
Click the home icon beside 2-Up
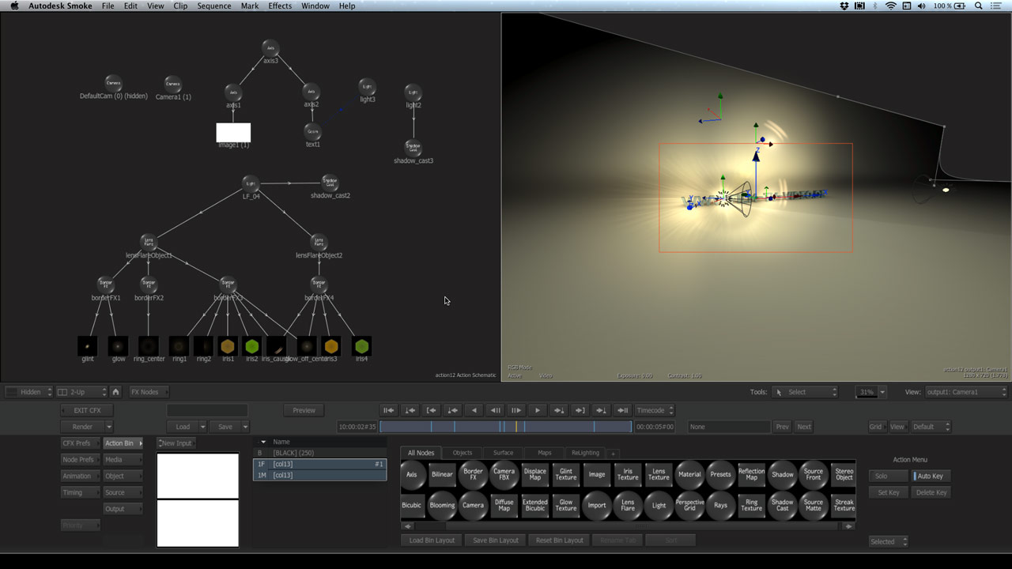pos(115,392)
